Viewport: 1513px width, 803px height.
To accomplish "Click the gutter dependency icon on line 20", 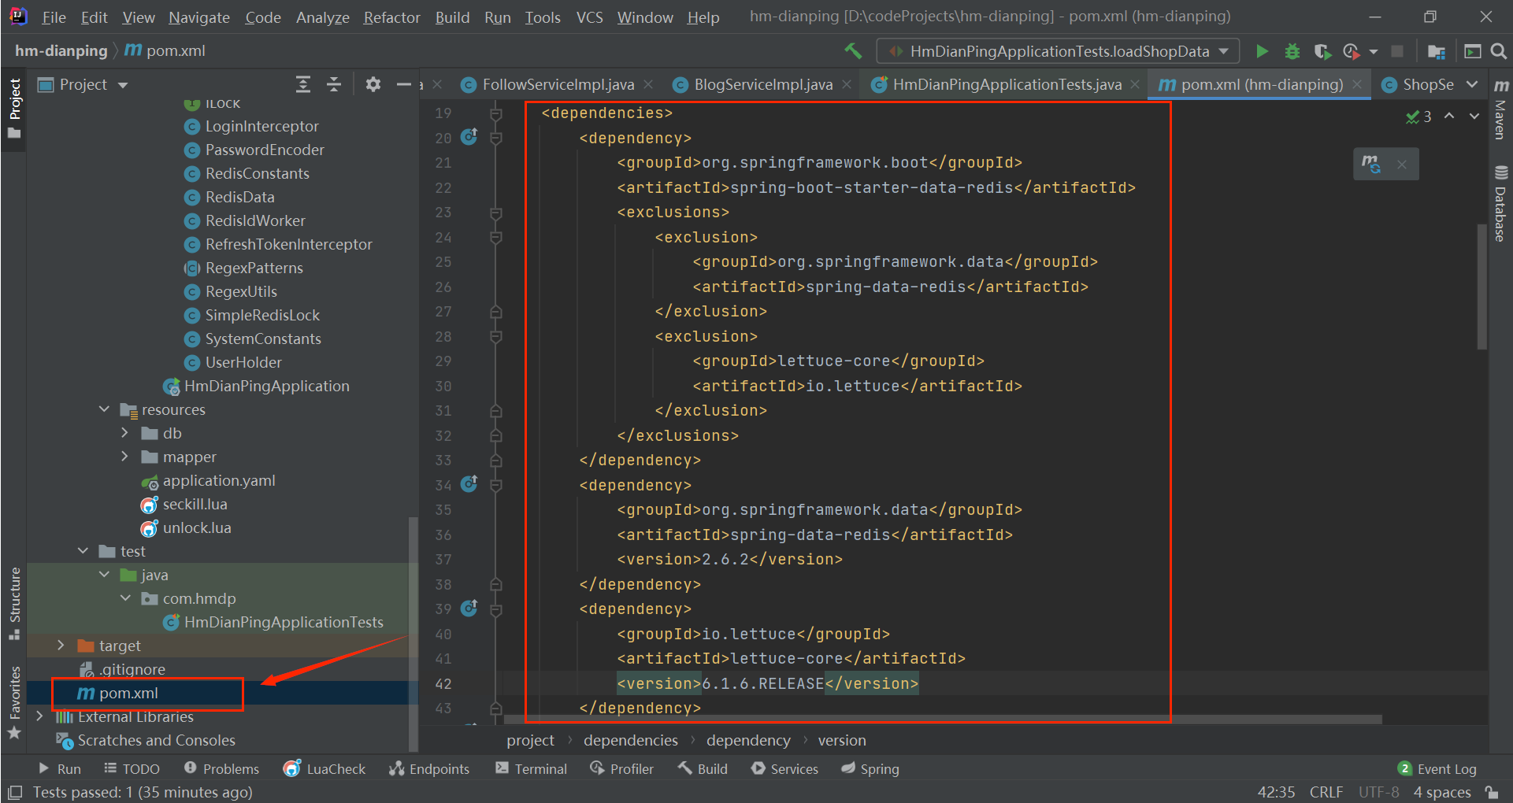I will click(x=469, y=137).
